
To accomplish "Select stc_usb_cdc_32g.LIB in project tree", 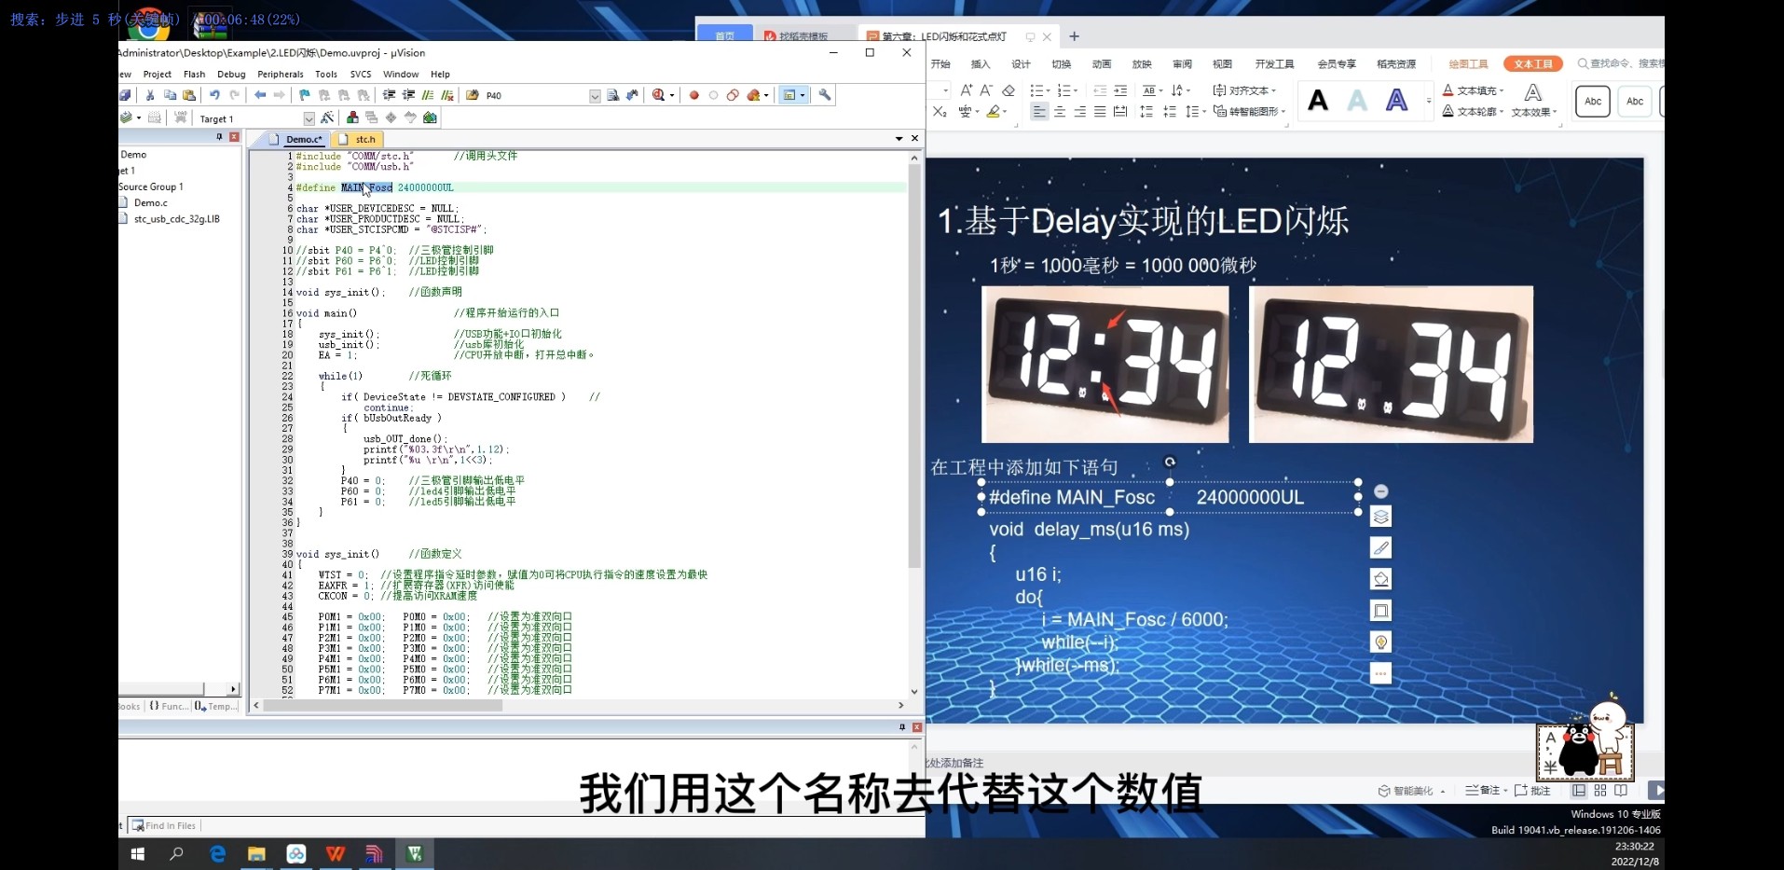I will [x=177, y=219].
